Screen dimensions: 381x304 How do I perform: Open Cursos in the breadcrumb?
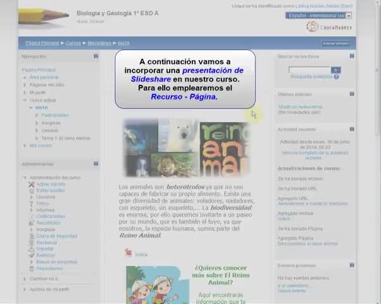(x=73, y=43)
